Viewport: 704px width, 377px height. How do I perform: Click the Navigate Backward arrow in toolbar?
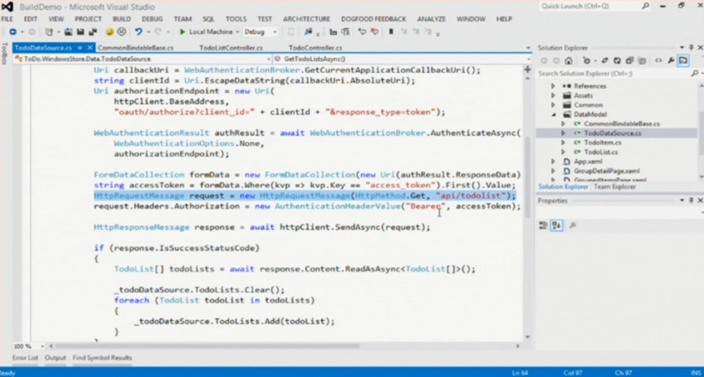tap(12, 32)
